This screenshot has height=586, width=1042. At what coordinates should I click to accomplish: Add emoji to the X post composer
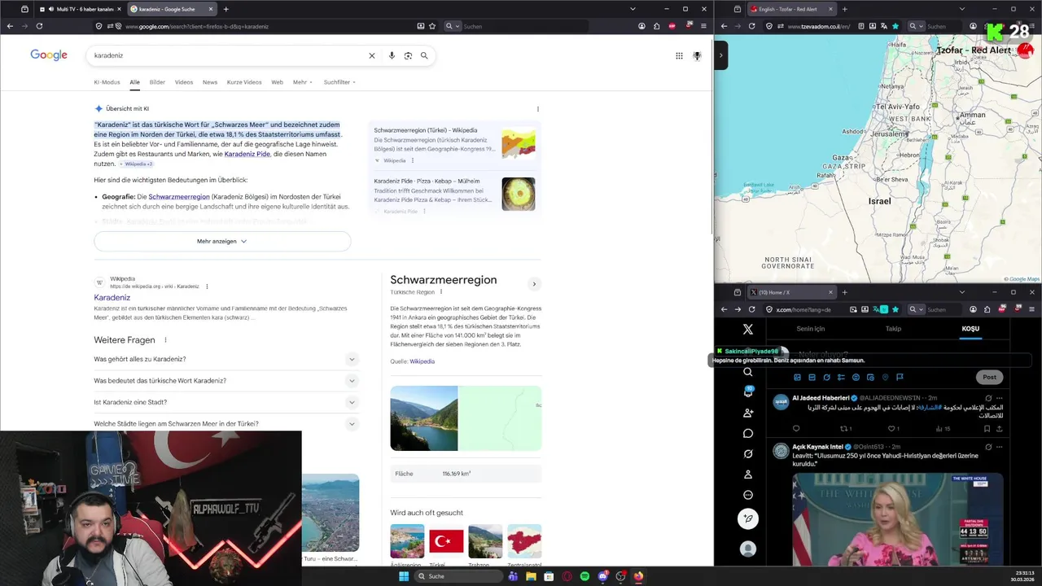[x=856, y=377]
